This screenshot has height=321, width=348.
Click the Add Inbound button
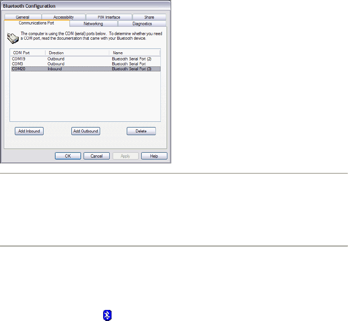(29, 131)
